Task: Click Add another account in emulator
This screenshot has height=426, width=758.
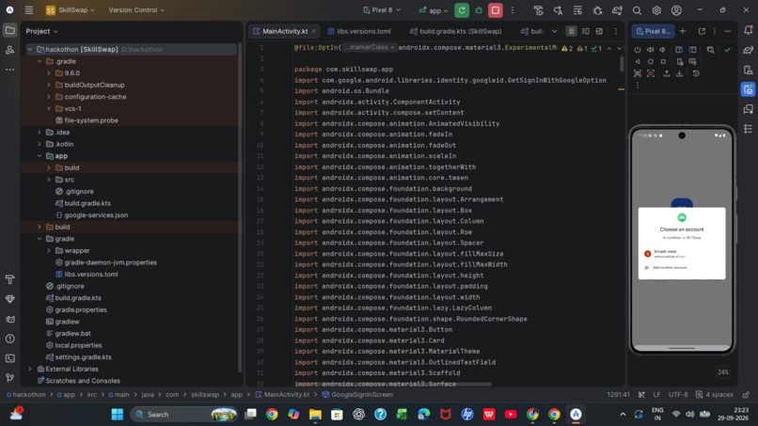Action: tap(670, 267)
